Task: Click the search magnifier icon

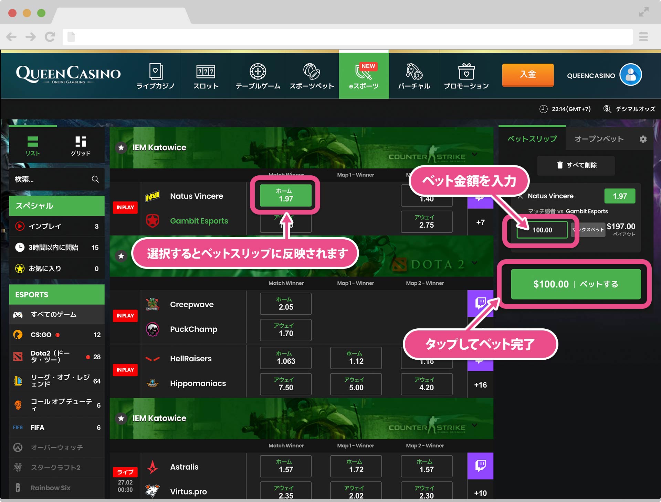Action: point(95,179)
